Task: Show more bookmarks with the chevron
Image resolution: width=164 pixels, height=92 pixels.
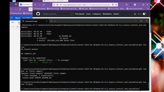Action: pyautogui.click(x=148, y=9)
